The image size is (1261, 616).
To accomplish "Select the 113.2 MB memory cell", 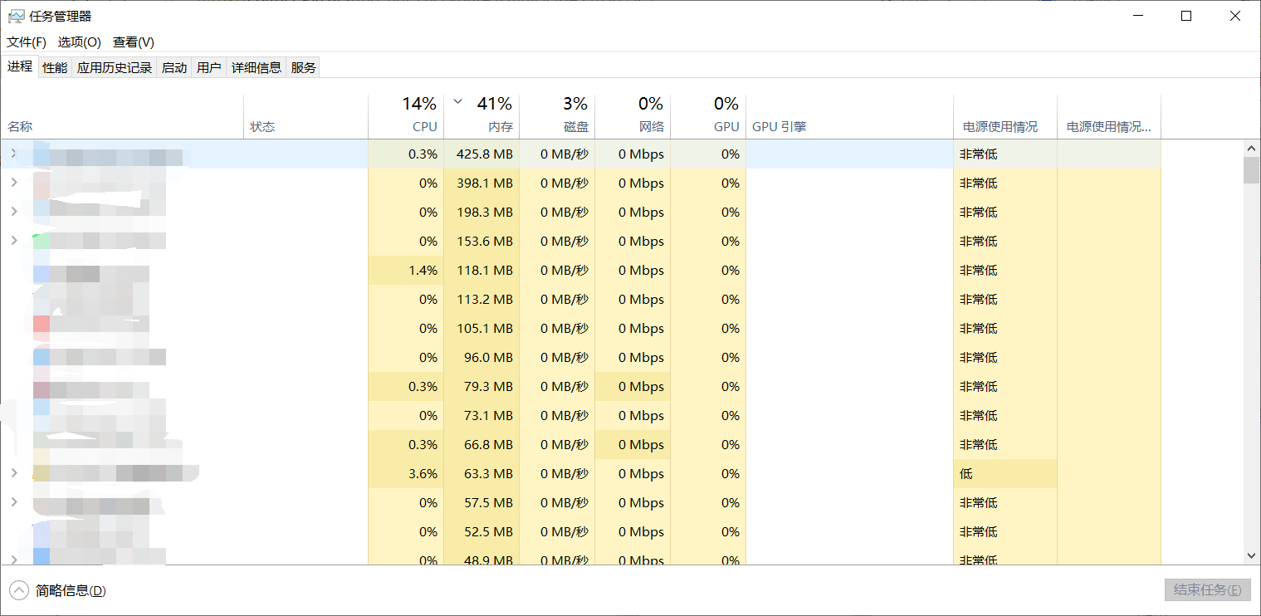I will pos(481,299).
